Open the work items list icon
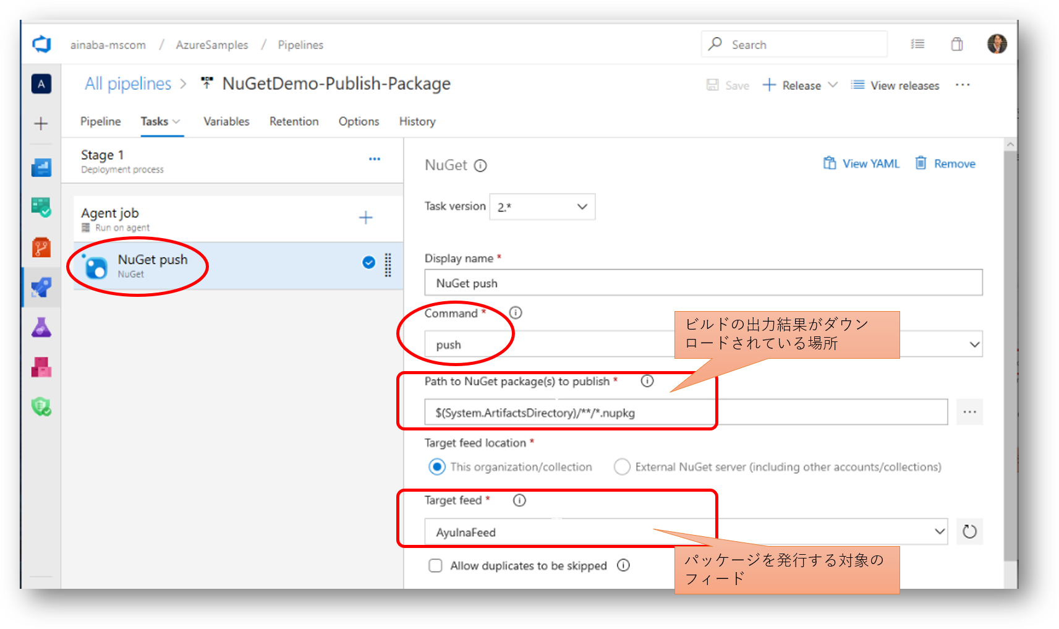 (917, 44)
